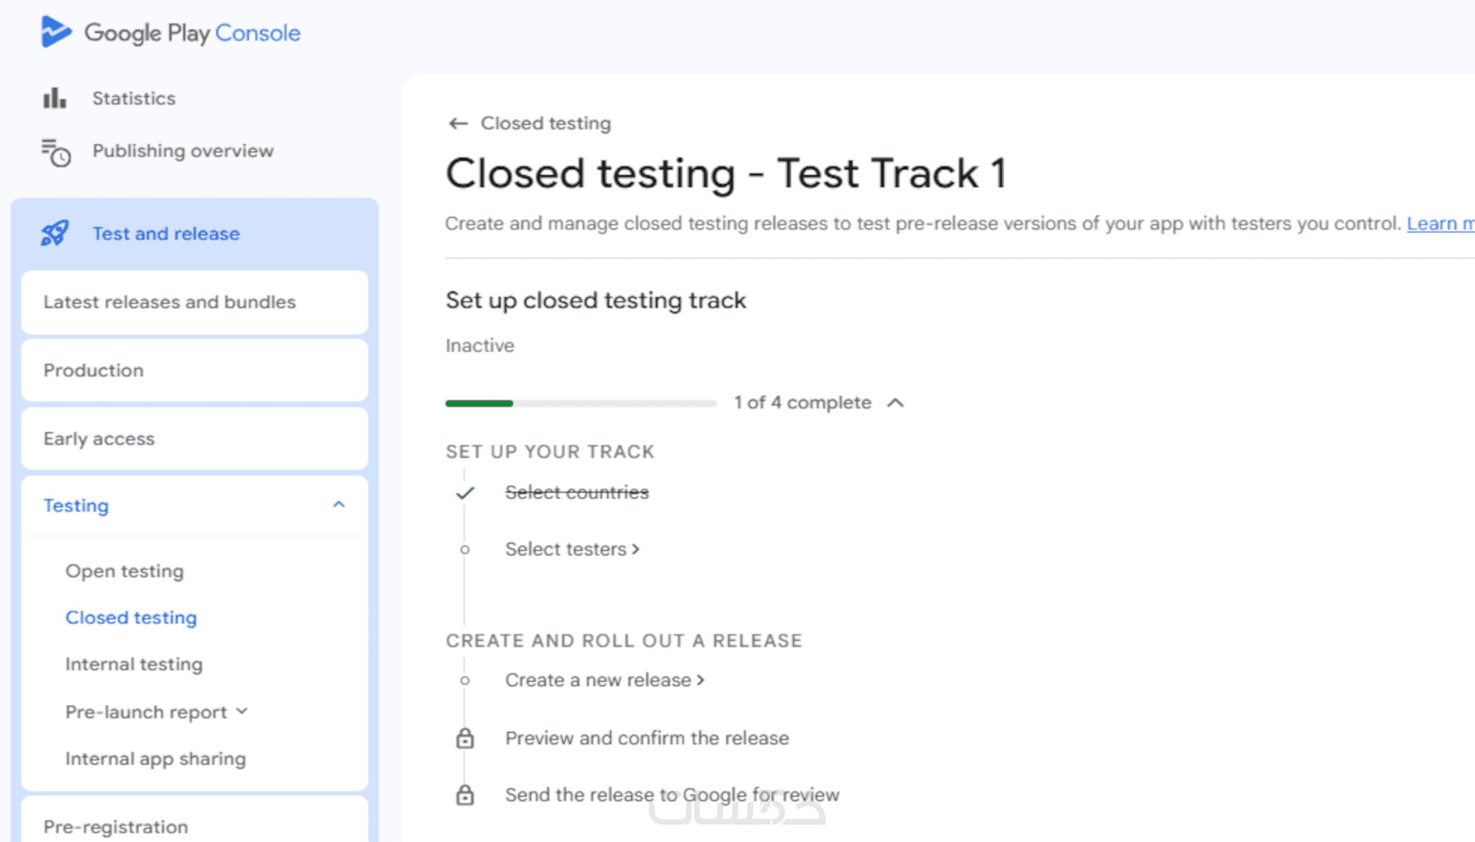The width and height of the screenshot is (1475, 842).
Task: Click the Publishing overview clock icon
Action: coord(56,152)
